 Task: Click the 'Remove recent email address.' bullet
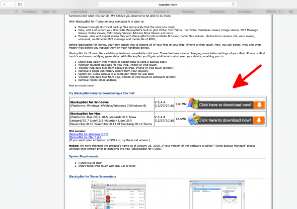click(x=98, y=80)
